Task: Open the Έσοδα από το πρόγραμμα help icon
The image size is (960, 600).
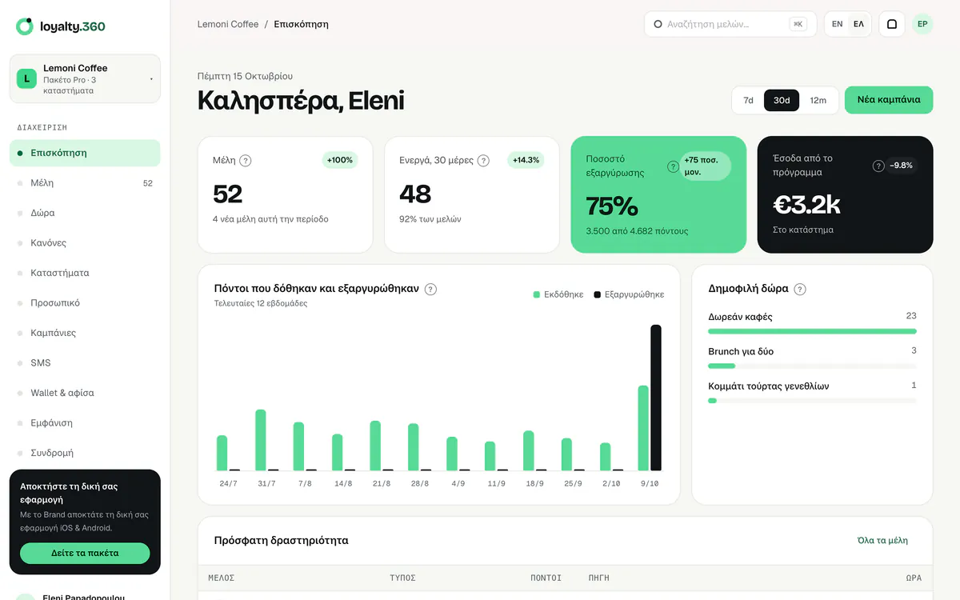Action: (878, 166)
